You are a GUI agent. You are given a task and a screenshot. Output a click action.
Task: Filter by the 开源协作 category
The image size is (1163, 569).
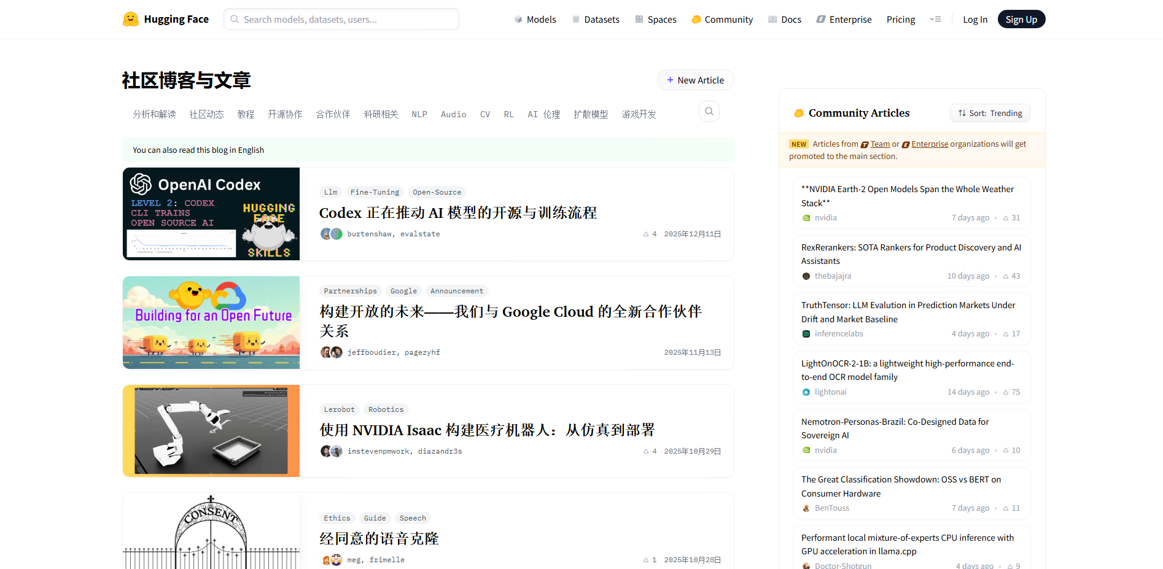click(285, 115)
